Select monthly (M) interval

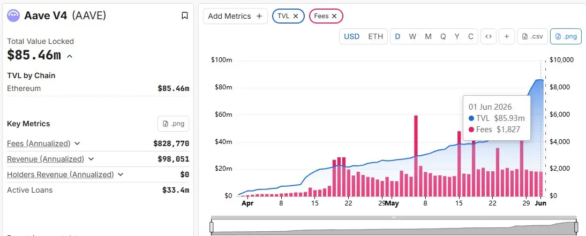[429, 36]
